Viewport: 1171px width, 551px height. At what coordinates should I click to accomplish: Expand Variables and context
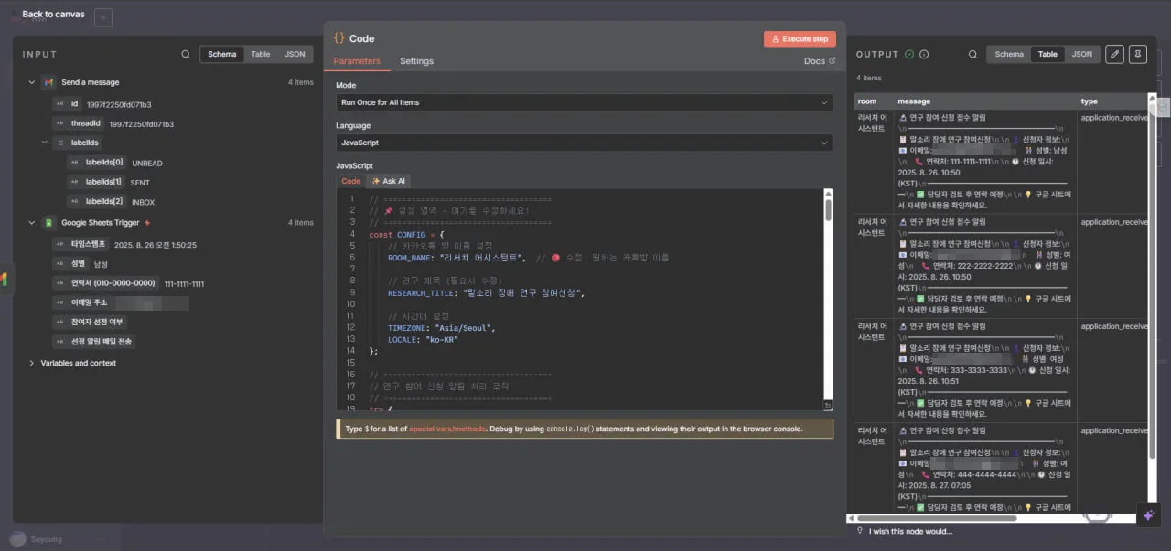coord(31,363)
